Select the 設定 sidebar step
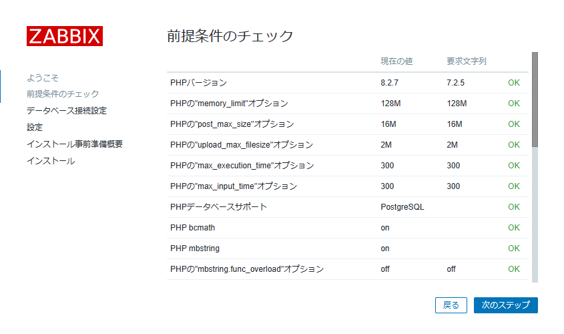This screenshot has height=334, width=564. pos(35,128)
